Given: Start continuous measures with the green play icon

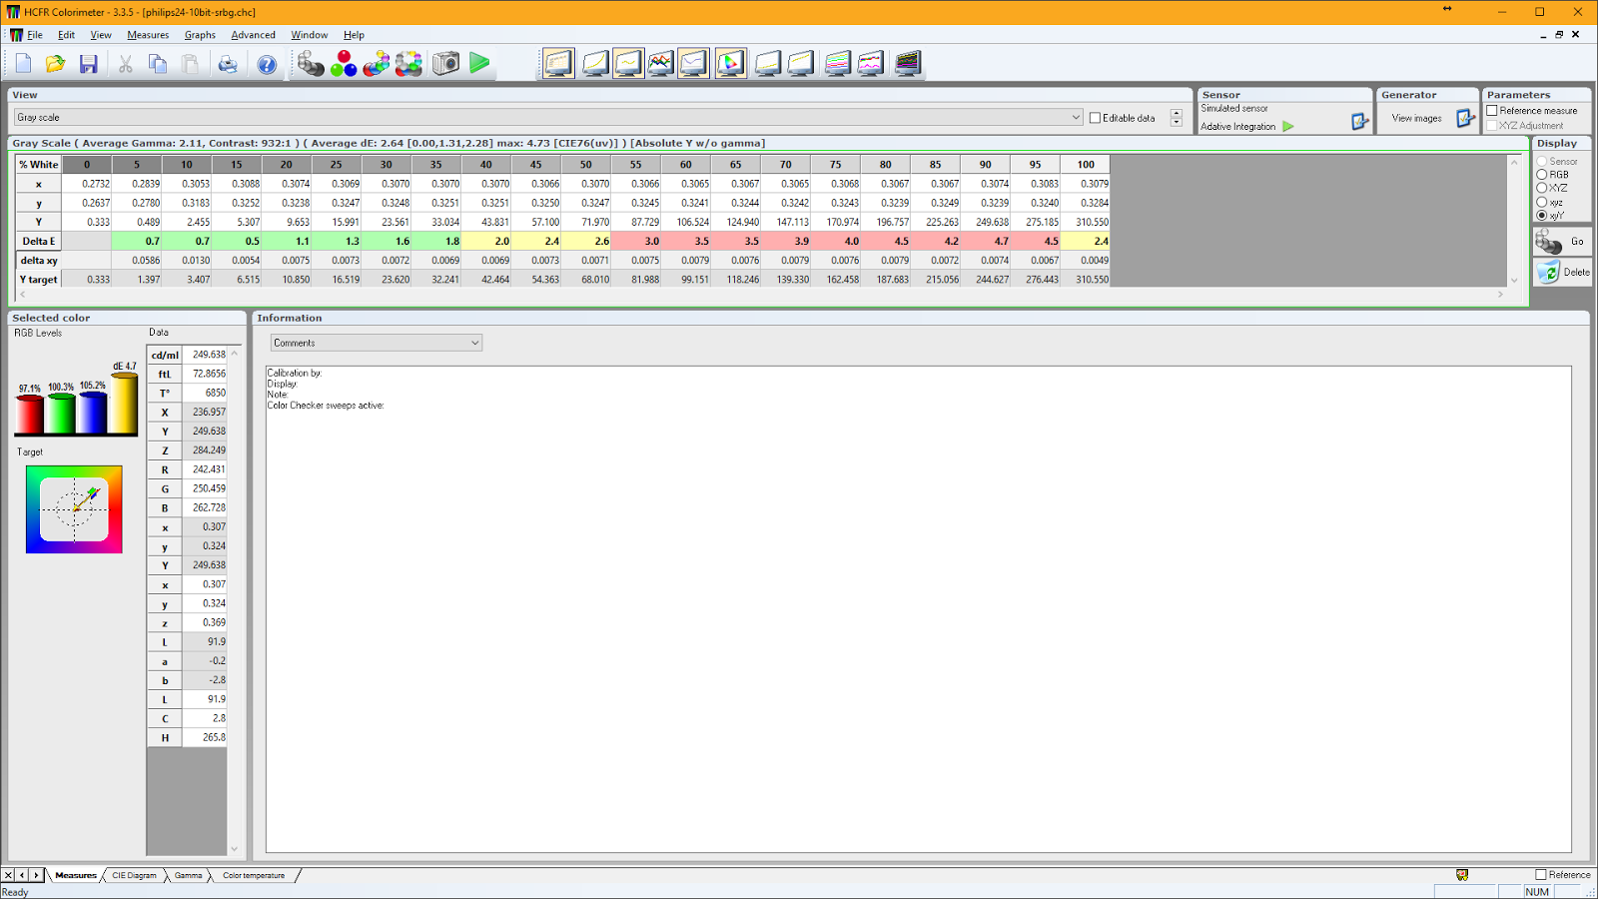Looking at the screenshot, I should click(480, 63).
